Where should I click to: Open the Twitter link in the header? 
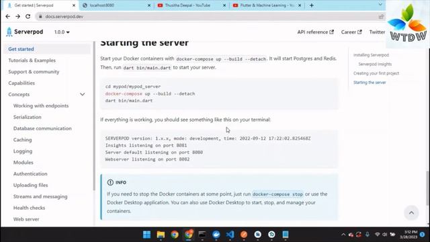[377, 32]
